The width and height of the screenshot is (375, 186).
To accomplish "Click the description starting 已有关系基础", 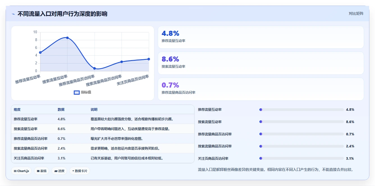I will 127,158.
